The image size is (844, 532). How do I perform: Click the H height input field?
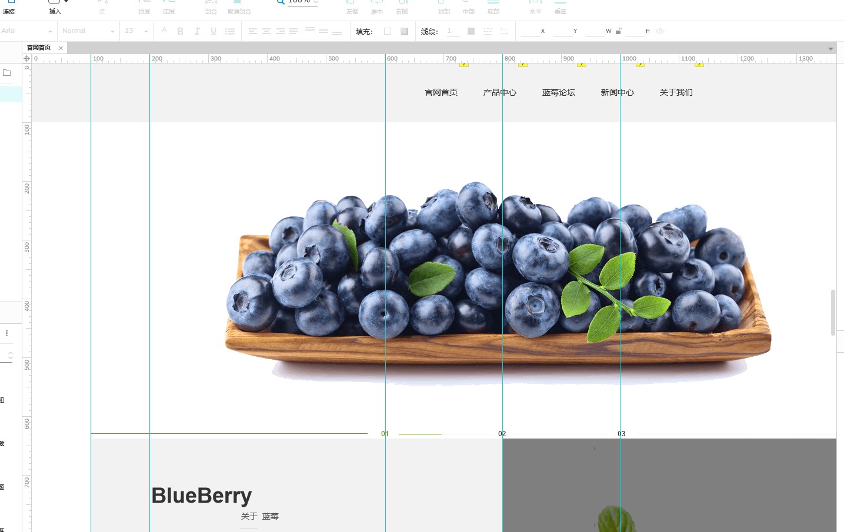pos(635,31)
